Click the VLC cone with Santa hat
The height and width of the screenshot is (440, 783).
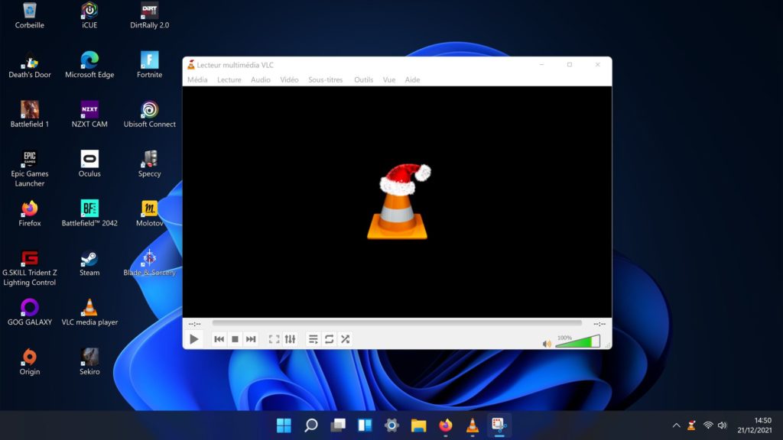click(398, 202)
